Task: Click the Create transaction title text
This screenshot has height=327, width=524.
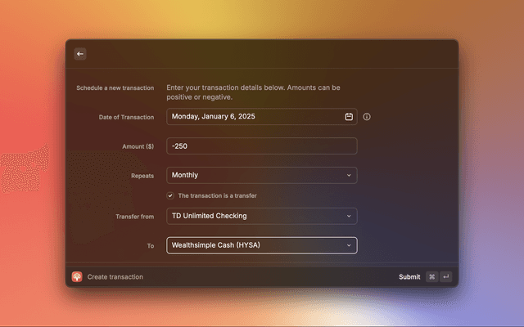Action: click(115, 276)
